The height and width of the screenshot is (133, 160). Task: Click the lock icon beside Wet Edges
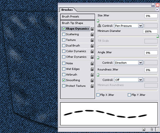(92, 69)
